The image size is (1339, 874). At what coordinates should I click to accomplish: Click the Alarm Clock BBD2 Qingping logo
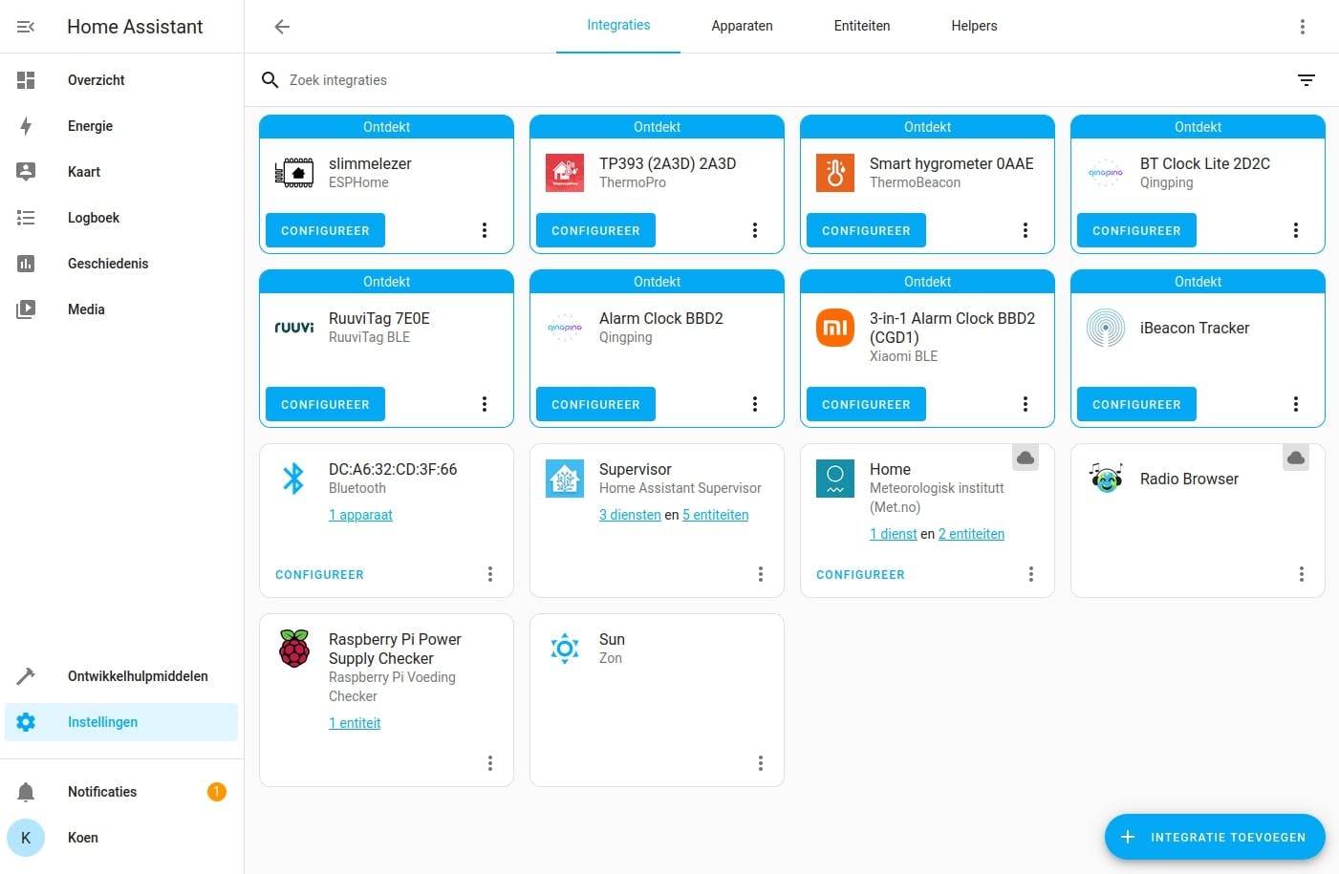click(x=565, y=328)
